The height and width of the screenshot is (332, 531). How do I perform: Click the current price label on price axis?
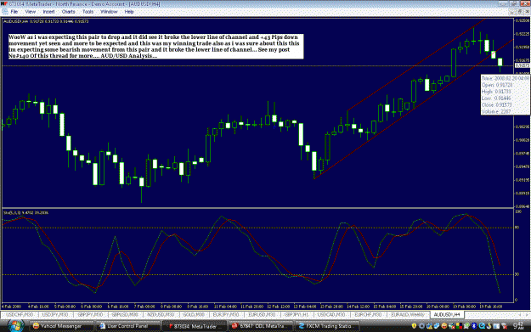(522, 65)
